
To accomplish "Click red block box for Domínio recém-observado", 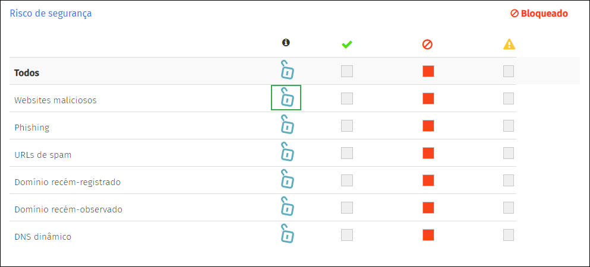I will tap(428, 207).
